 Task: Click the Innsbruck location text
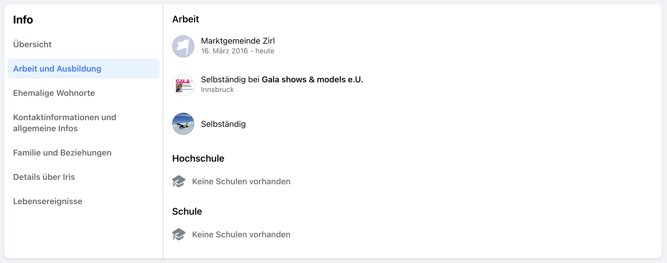(217, 90)
